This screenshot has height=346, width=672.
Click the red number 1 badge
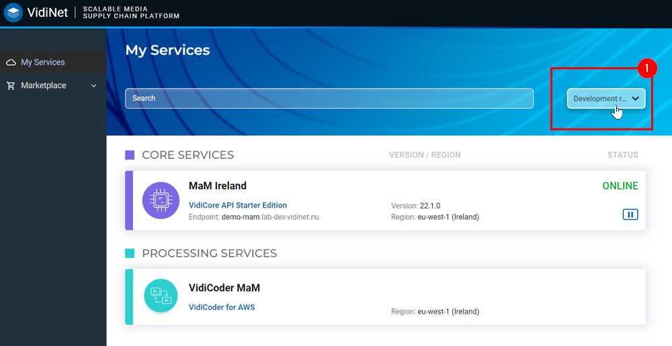(x=646, y=68)
